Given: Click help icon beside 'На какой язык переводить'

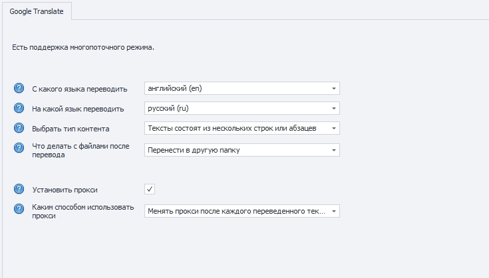Looking at the screenshot, I should [19, 108].
